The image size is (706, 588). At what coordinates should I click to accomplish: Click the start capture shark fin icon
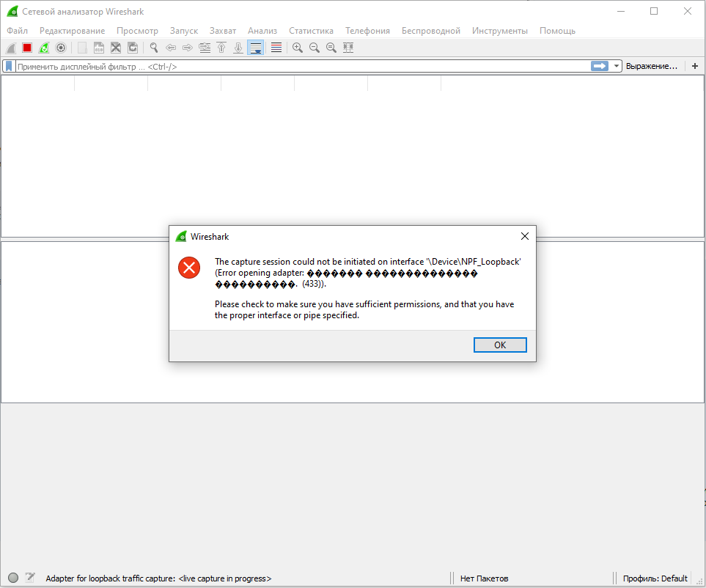(11, 48)
